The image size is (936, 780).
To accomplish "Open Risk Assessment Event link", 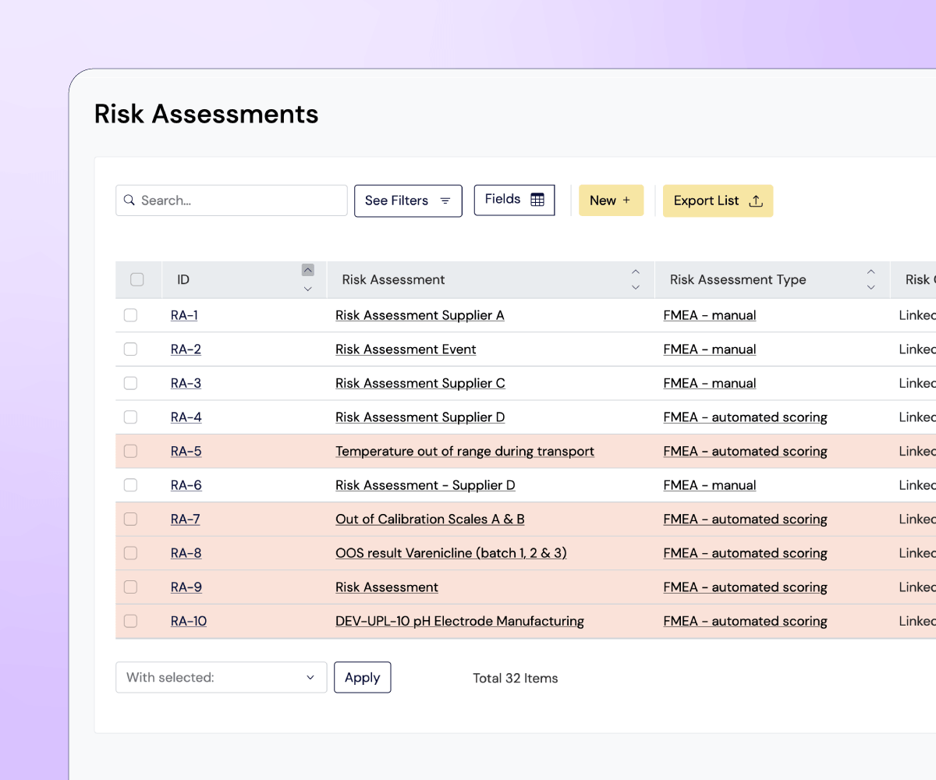I will click(x=406, y=349).
